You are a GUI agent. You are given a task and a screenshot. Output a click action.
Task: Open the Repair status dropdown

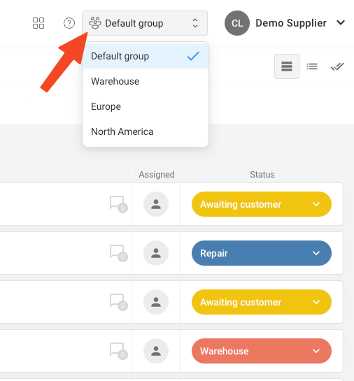(x=262, y=253)
